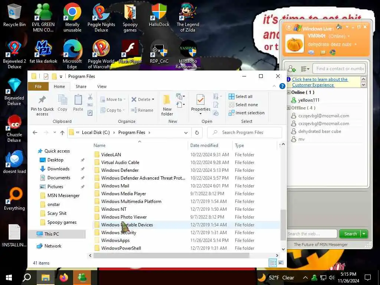Launch the Everything search shortcut
Screen dimensions: 380x285
point(14,199)
